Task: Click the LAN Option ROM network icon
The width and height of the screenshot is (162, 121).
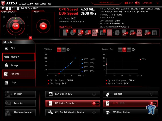Action: (x=50, y=94)
